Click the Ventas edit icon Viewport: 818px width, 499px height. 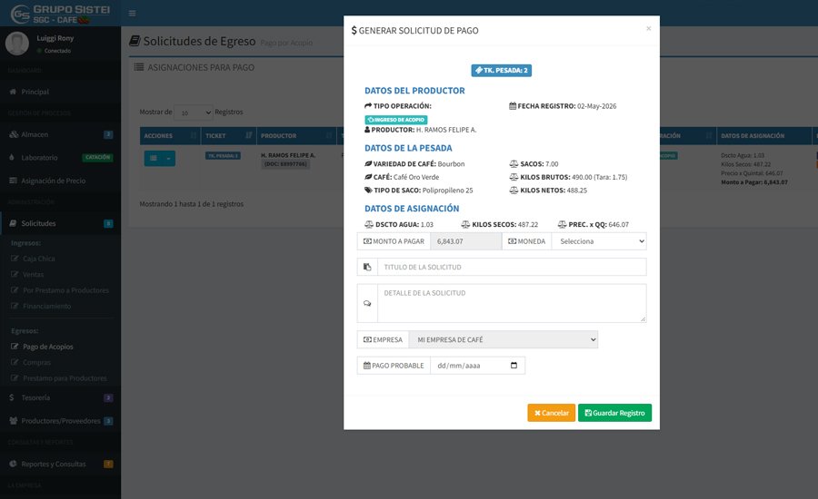tap(15, 275)
